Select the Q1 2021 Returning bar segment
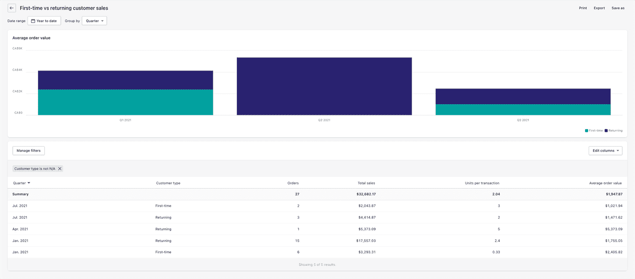 click(125, 80)
